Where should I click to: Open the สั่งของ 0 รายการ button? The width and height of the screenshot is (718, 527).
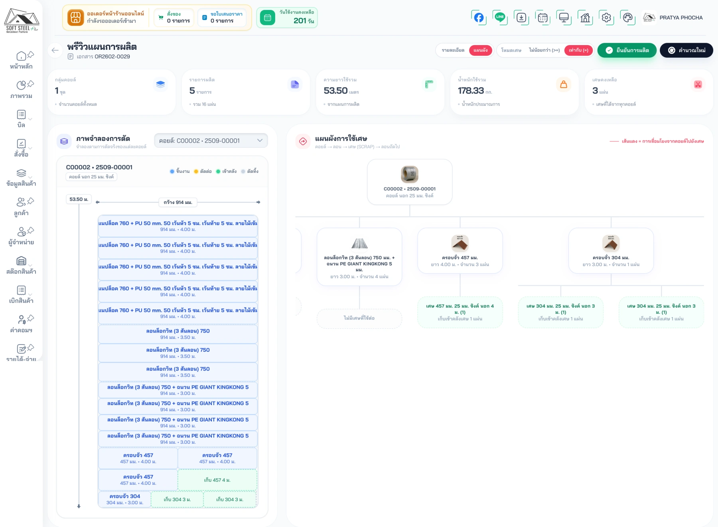174,18
